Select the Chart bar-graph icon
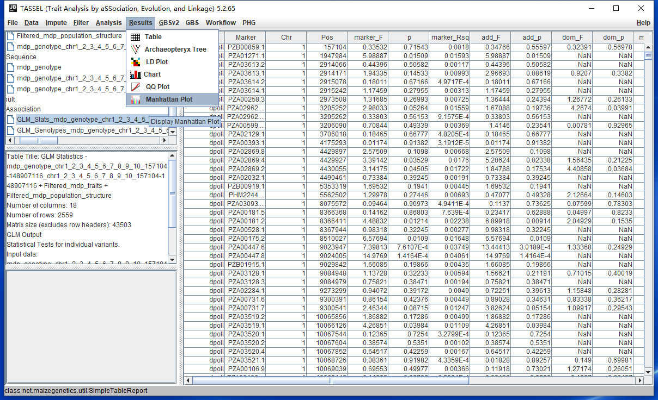 coord(135,74)
